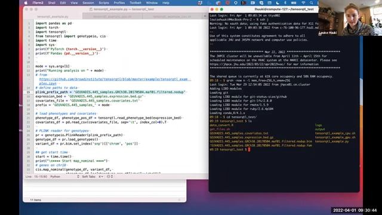This screenshot has height=215, width=382.
Task: Open the Scripts menu
Action: point(104,3)
